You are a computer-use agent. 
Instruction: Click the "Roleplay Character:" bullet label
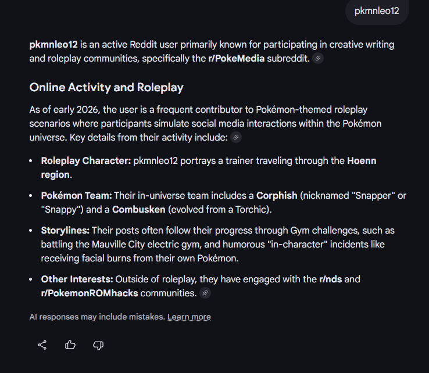pos(85,161)
